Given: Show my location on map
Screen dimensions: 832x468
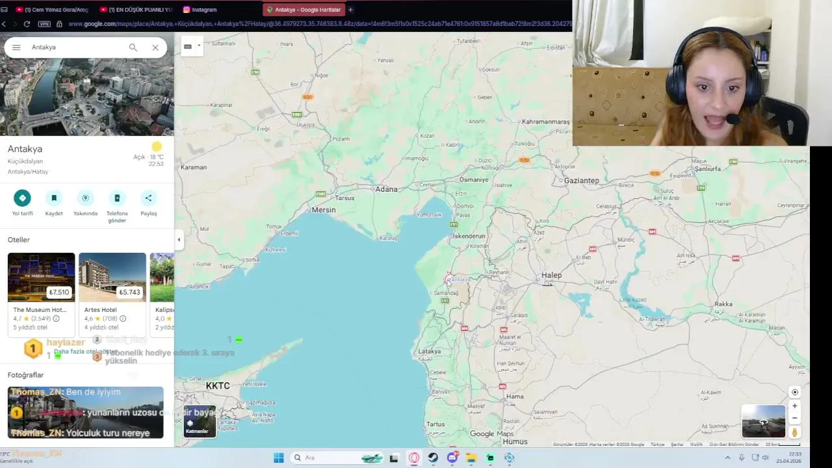Looking at the screenshot, I should (794, 392).
